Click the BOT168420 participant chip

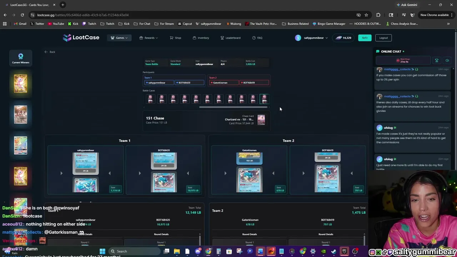point(189,82)
